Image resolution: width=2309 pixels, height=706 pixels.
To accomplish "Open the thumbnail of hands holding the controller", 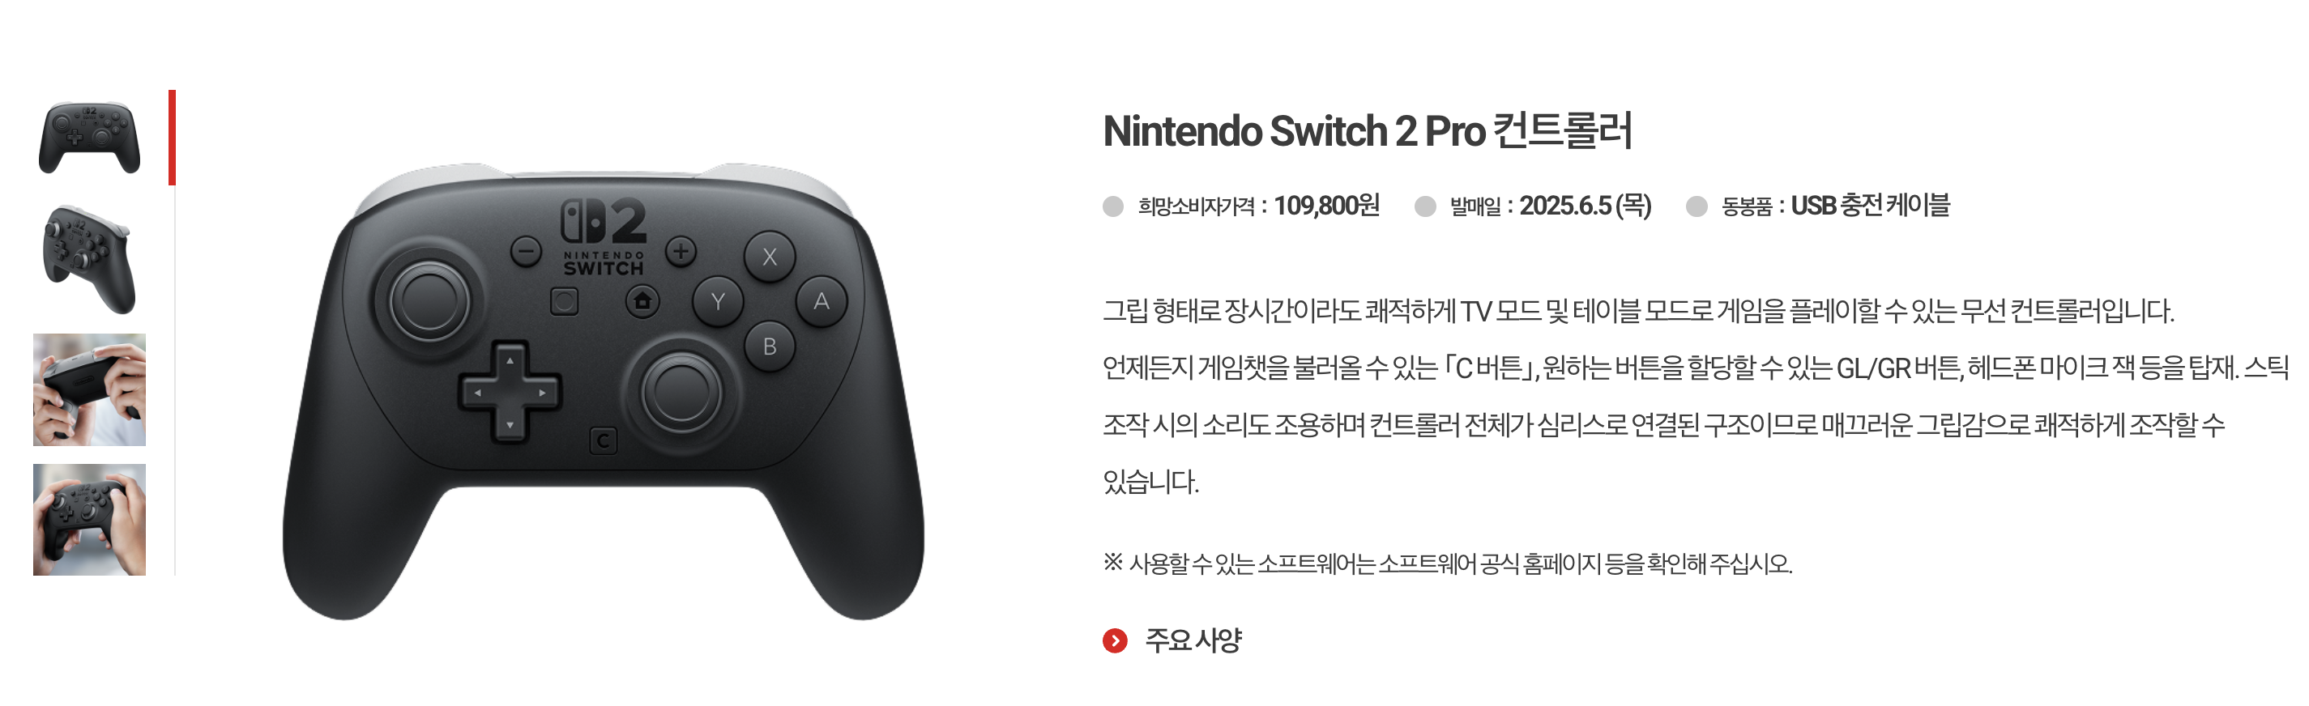I will click(90, 520).
